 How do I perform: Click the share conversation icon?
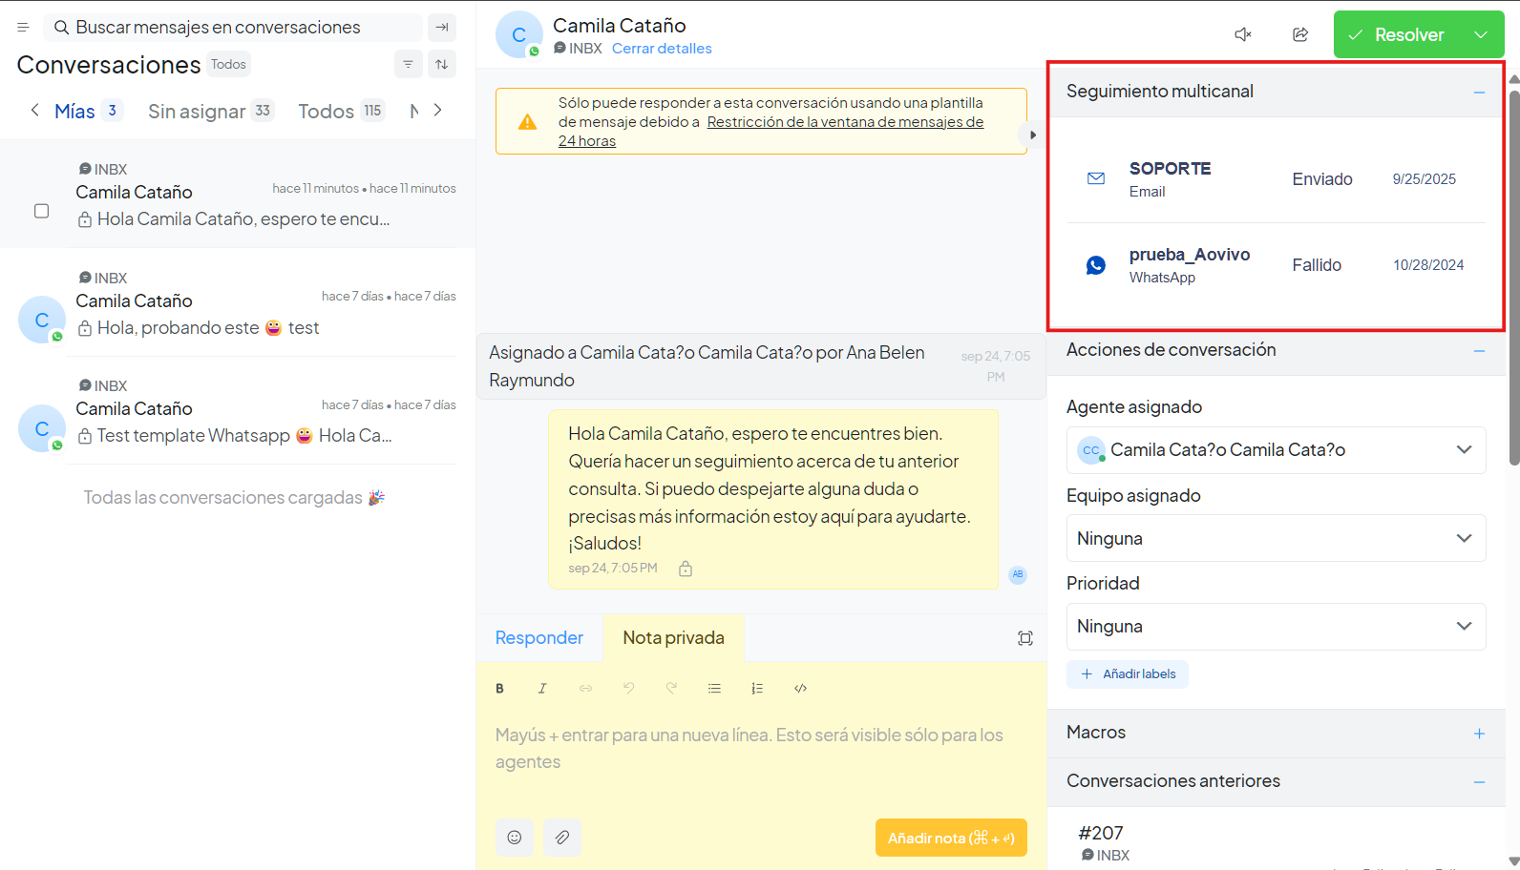pyautogui.click(x=1299, y=34)
